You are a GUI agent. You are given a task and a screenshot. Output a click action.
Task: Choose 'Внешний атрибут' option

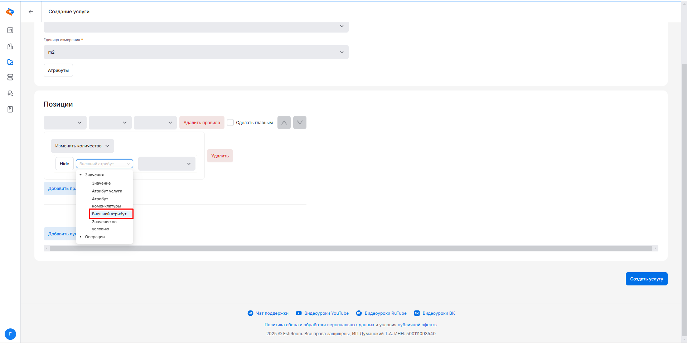(x=109, y=214)
